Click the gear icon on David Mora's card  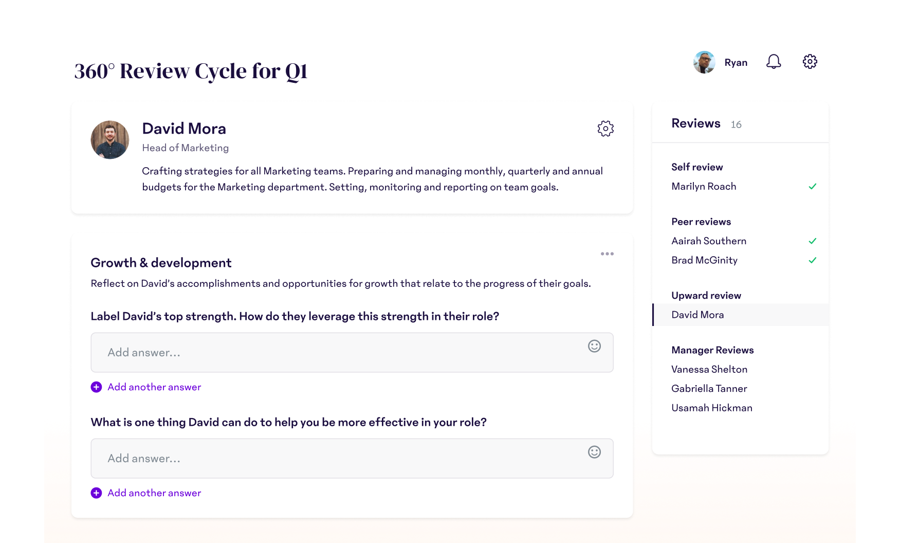click(x=605, y=129)
